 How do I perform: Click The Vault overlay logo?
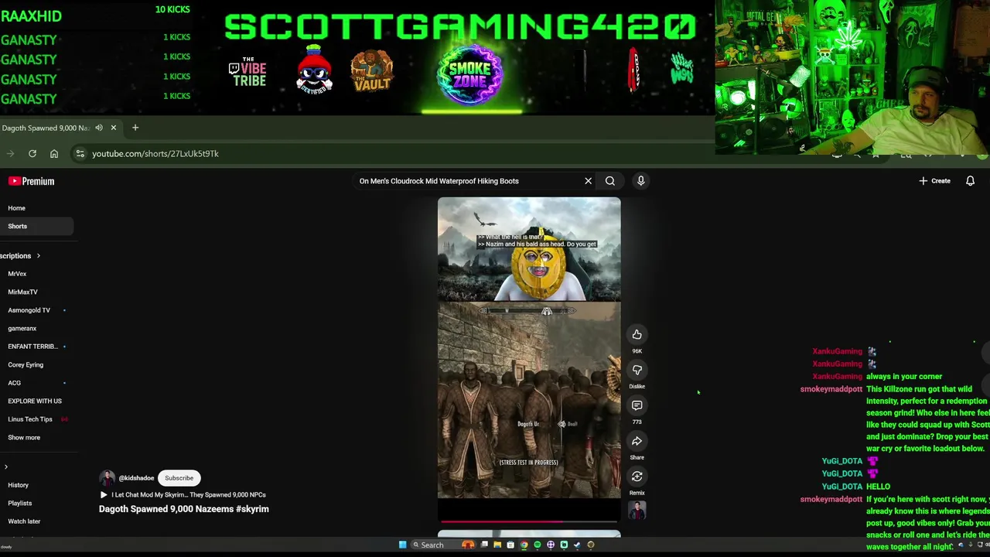coord(372,72)
